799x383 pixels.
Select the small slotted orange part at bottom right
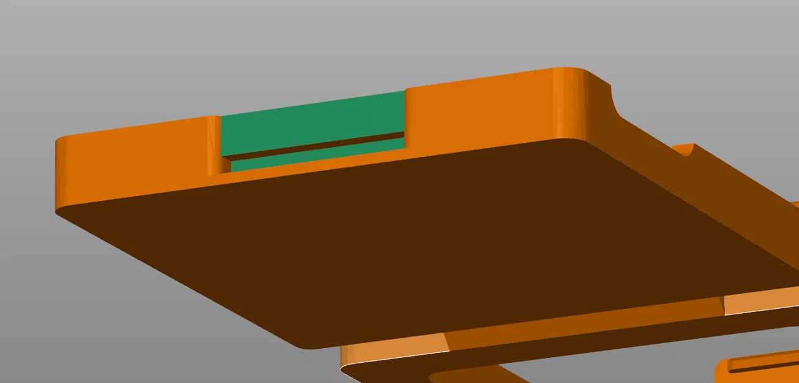758,367
